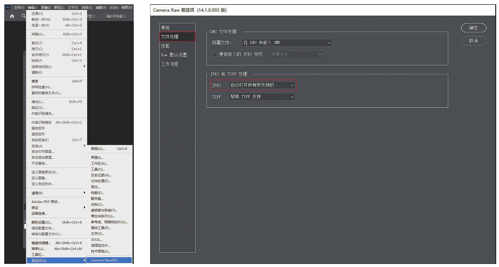
Task: Click the magnifier search icon
Action: (x=23, y=16)
